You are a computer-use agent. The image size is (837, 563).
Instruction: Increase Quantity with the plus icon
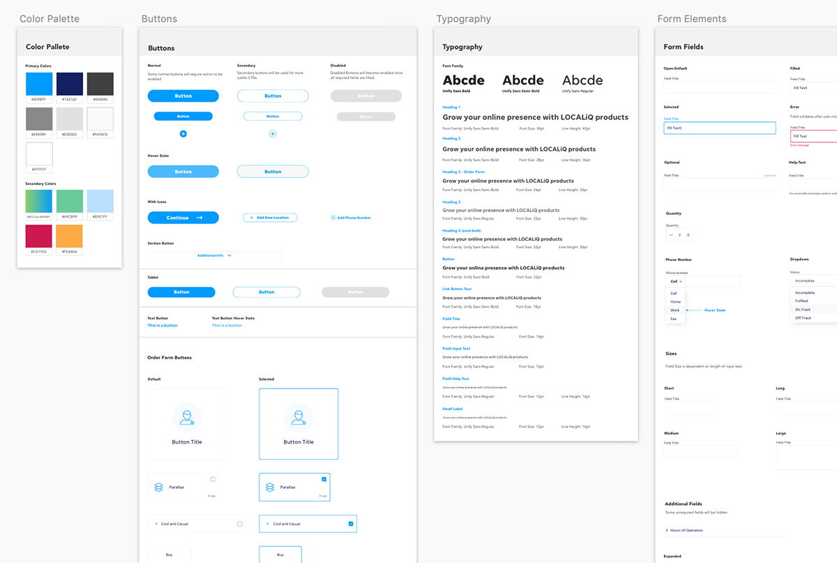[688, 235]
